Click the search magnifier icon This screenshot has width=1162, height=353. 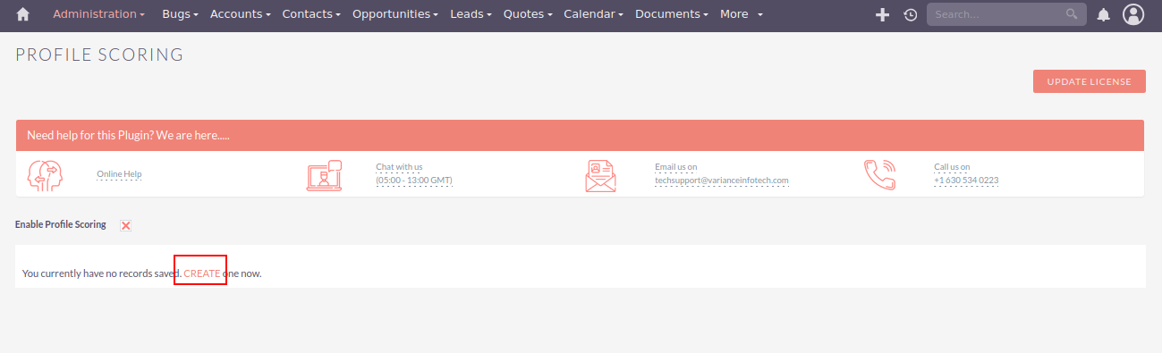[1072, 14]
